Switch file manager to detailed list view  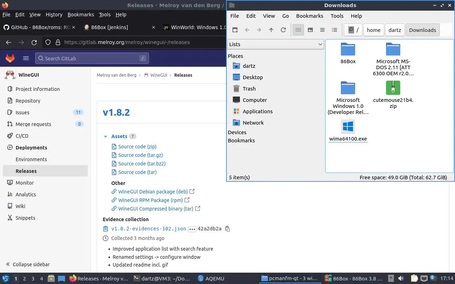pos(334,30)
